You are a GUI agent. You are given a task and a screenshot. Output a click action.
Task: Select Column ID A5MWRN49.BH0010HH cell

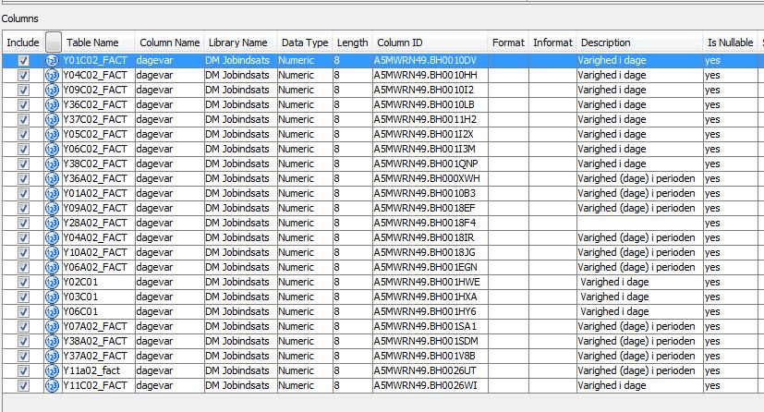pos(431,76)
